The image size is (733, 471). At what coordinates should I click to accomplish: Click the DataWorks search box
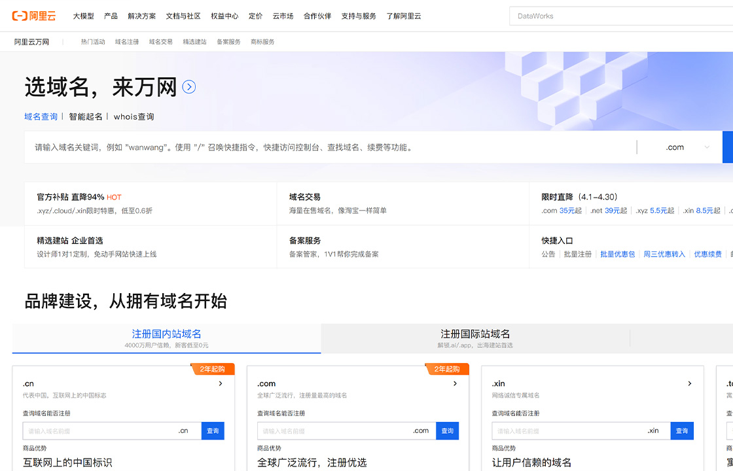pos(621,16)
